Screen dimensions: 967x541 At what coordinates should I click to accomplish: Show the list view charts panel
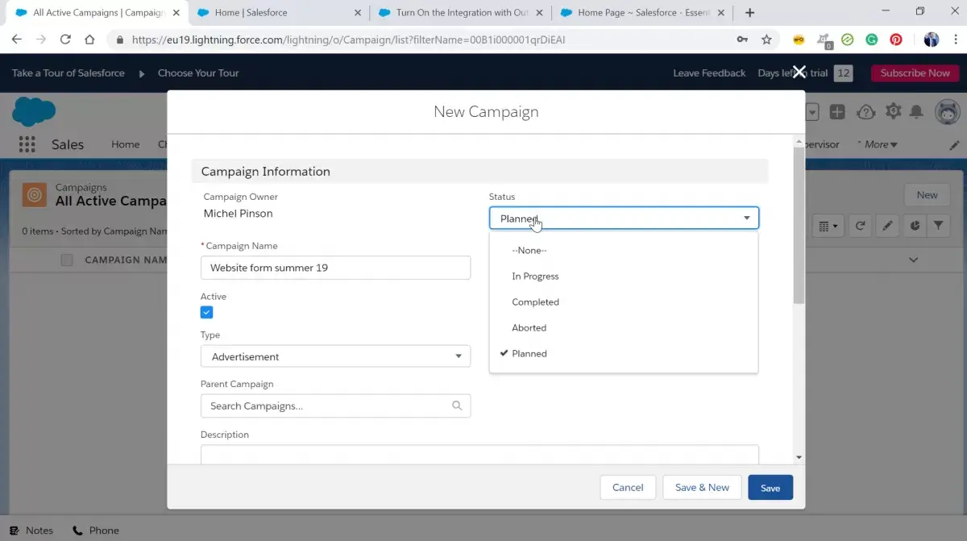915,227
